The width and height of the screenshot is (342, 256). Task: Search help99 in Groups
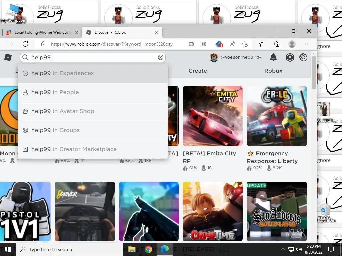93,130
